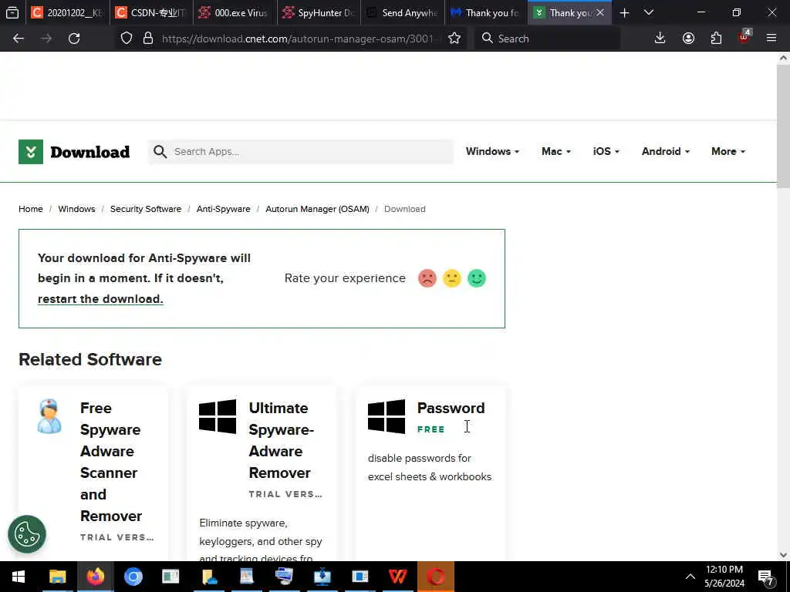This screenshot has width=790, height=592.
Task: Open the Windows Start menu
Action: point(19,577)
